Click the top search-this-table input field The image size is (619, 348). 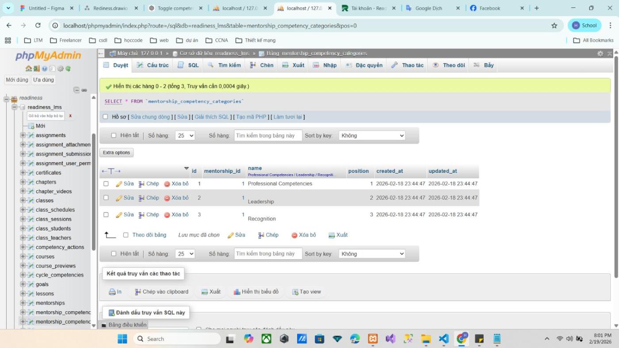268,136
